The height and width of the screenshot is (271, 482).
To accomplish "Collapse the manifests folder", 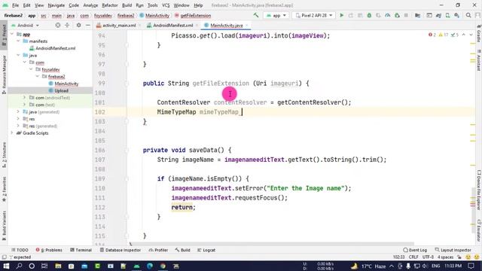I will pyautogui.click(x=18, y=41).
